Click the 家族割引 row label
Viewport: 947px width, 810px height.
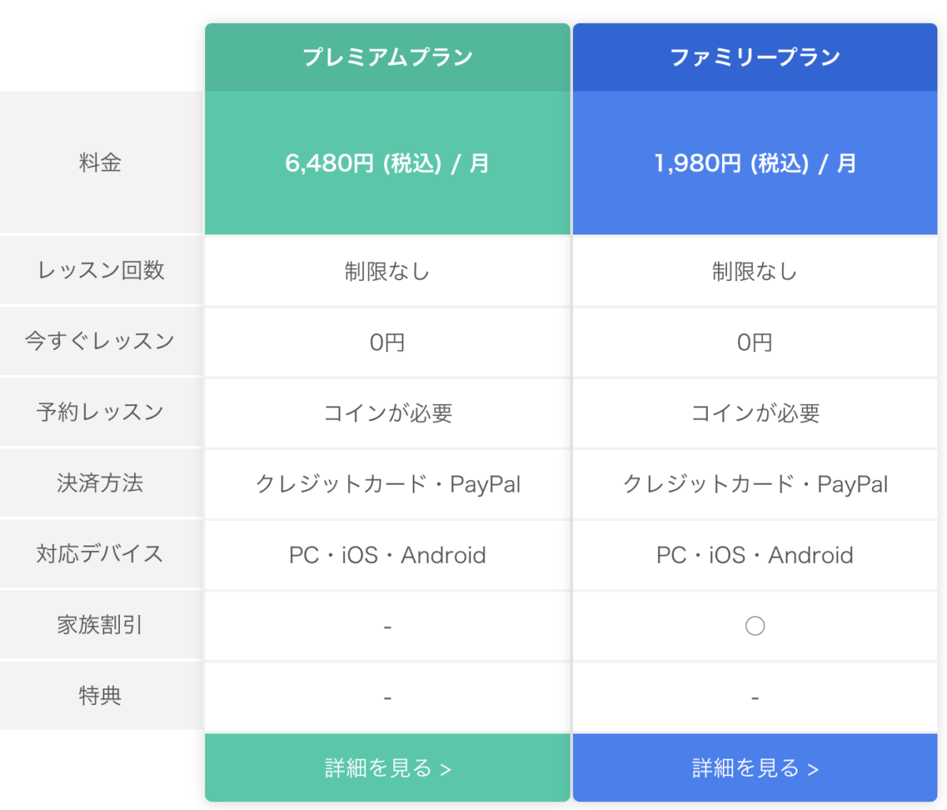click(x=100, y=625)
